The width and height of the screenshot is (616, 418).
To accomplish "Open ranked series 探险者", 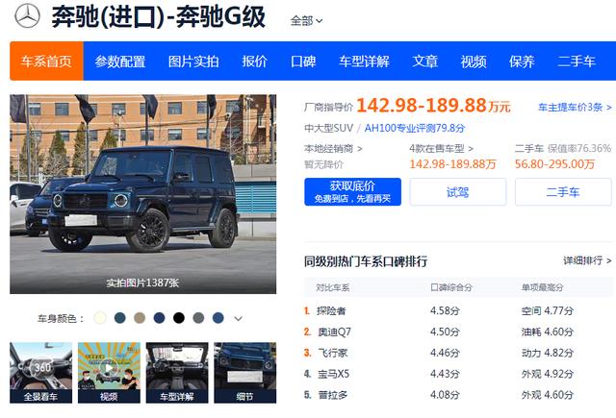I will [331, 311].
